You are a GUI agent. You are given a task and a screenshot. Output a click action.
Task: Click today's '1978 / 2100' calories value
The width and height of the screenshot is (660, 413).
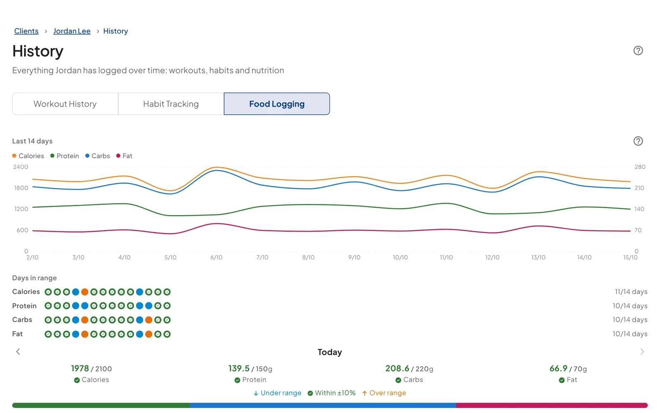pos(91,369)
